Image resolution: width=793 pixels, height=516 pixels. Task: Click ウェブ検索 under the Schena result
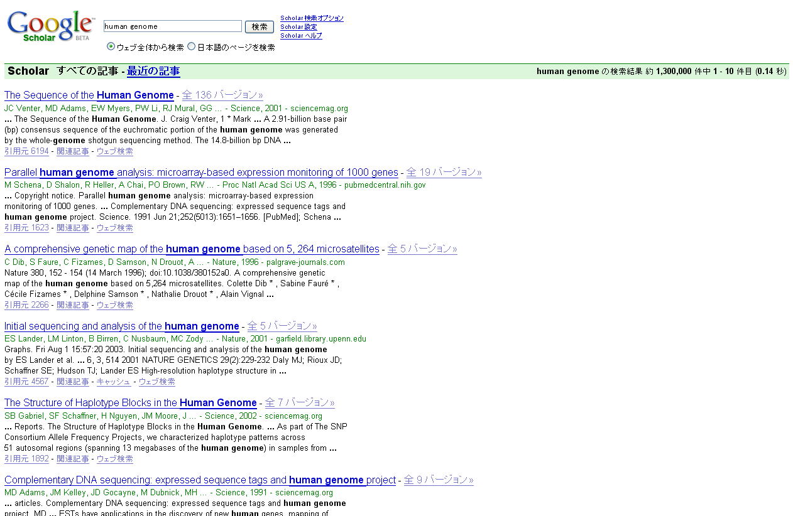pyautogui.click(x=115, y=228)
